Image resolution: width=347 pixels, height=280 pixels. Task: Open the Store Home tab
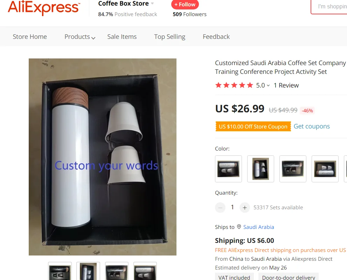point(30,37)
